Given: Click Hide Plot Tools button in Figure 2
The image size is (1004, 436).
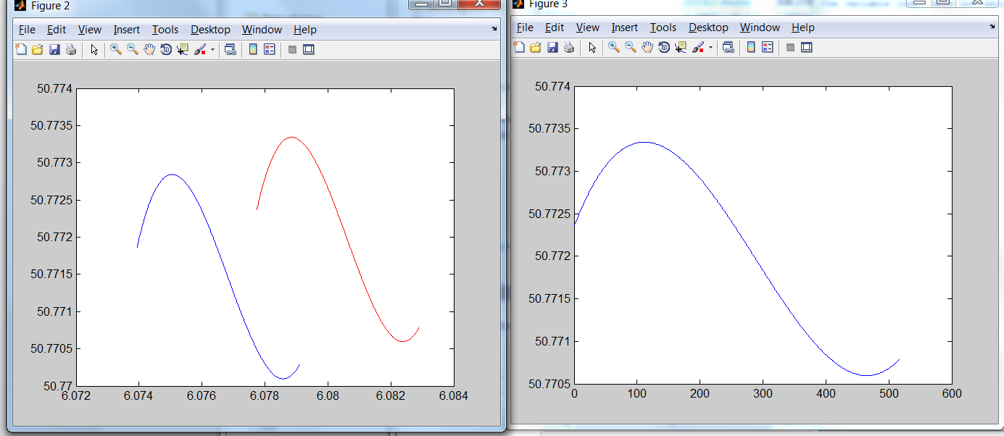Looking at the screenshot, I should click(x=292, y=50).
